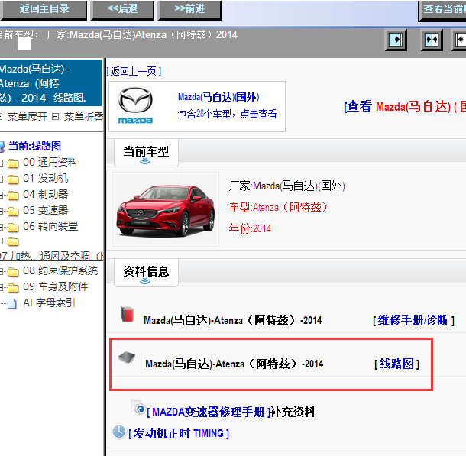The image size is (466, 456).
Task: Expand the tree node for 00 通用资料
Action: click(x=2, y=163)
